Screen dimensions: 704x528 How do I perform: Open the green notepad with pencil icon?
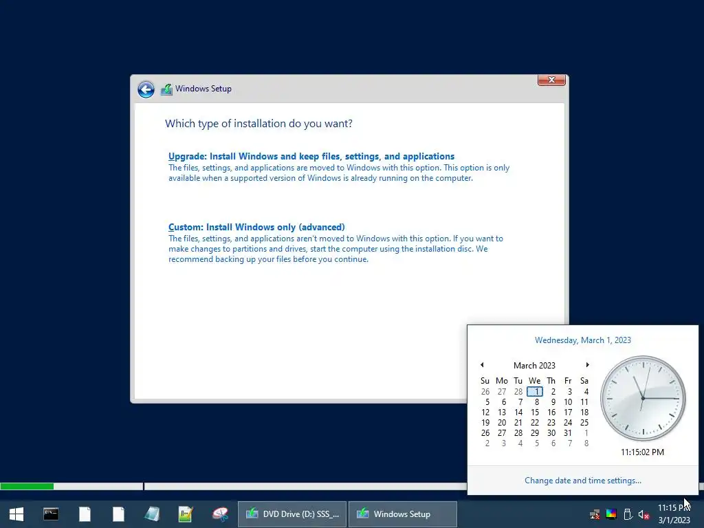pyautogui.click(x=186, y=514)
